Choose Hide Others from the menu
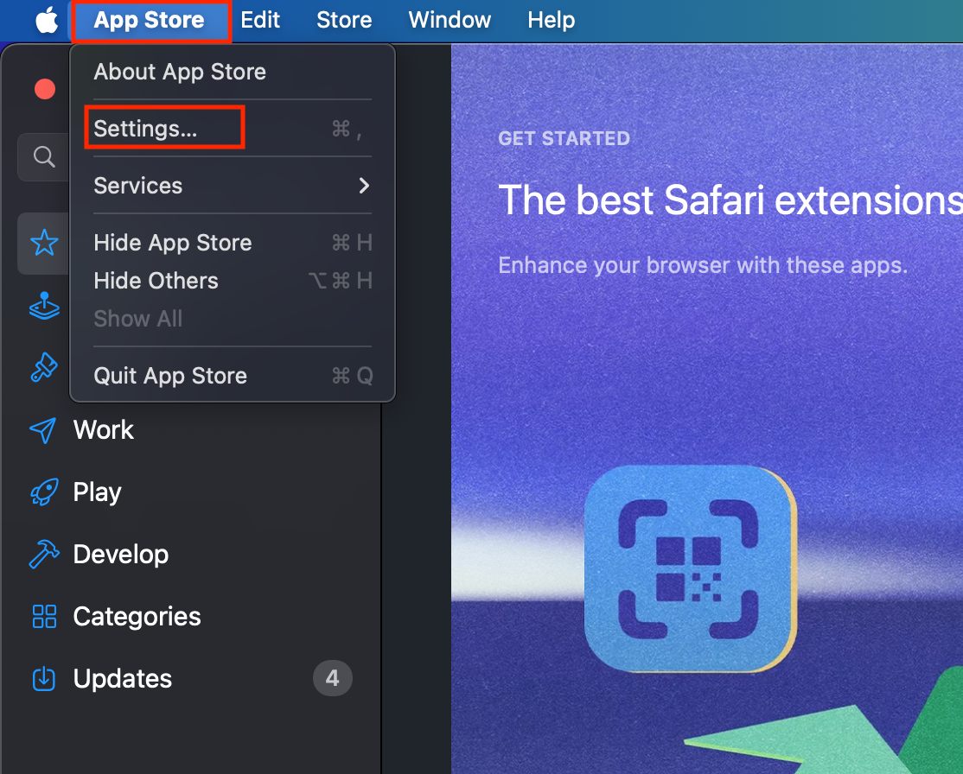Viewport: 963px width, 774px height. 156,281
